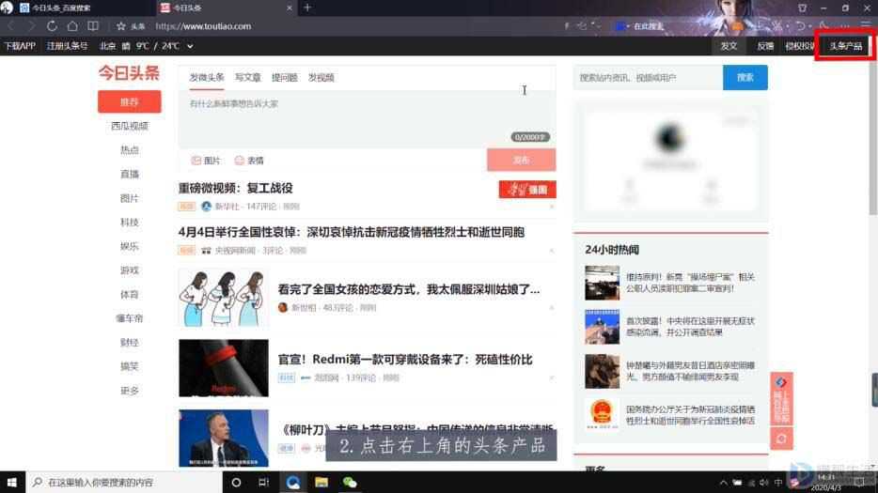The width and height of the screenshot is (878, 493).
Task: Click page vertical scrollbar
Action: click(x=872, y=140)
